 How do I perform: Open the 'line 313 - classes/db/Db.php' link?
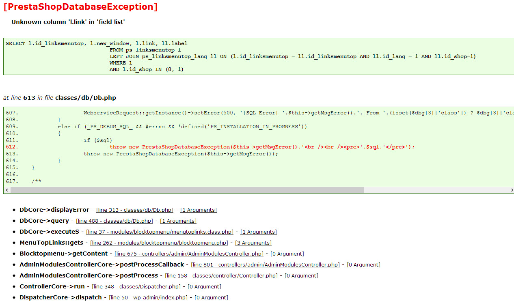click(x=135, y=210)
